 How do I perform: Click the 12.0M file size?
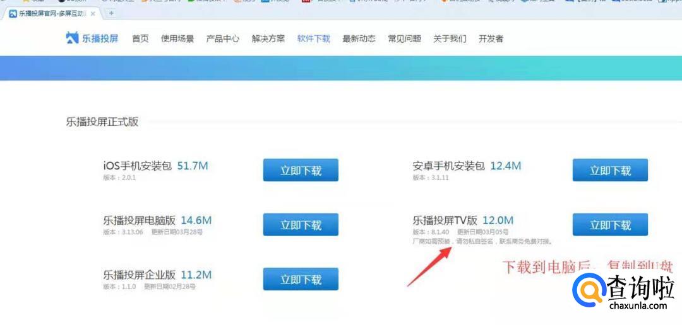pos(498,220)
